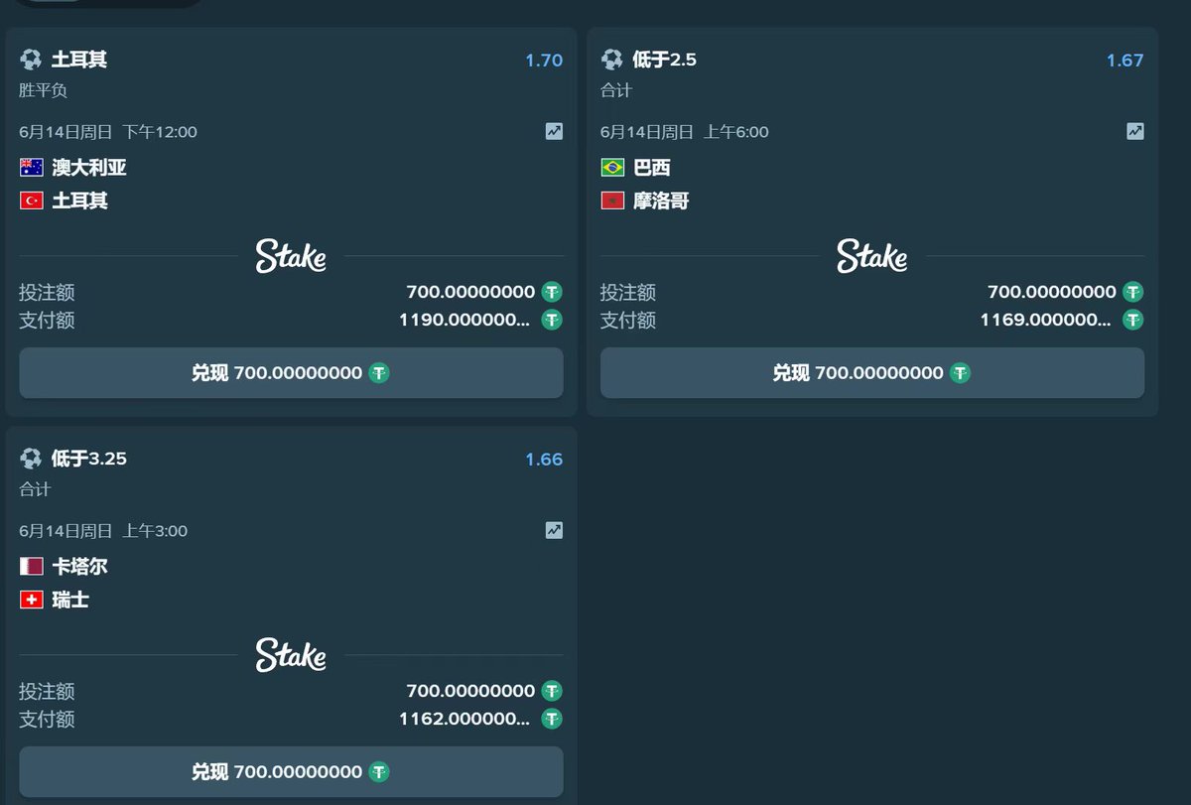
Task: Click Stake logo in Brazil vs Morocco card
Action: coord(871,256)
